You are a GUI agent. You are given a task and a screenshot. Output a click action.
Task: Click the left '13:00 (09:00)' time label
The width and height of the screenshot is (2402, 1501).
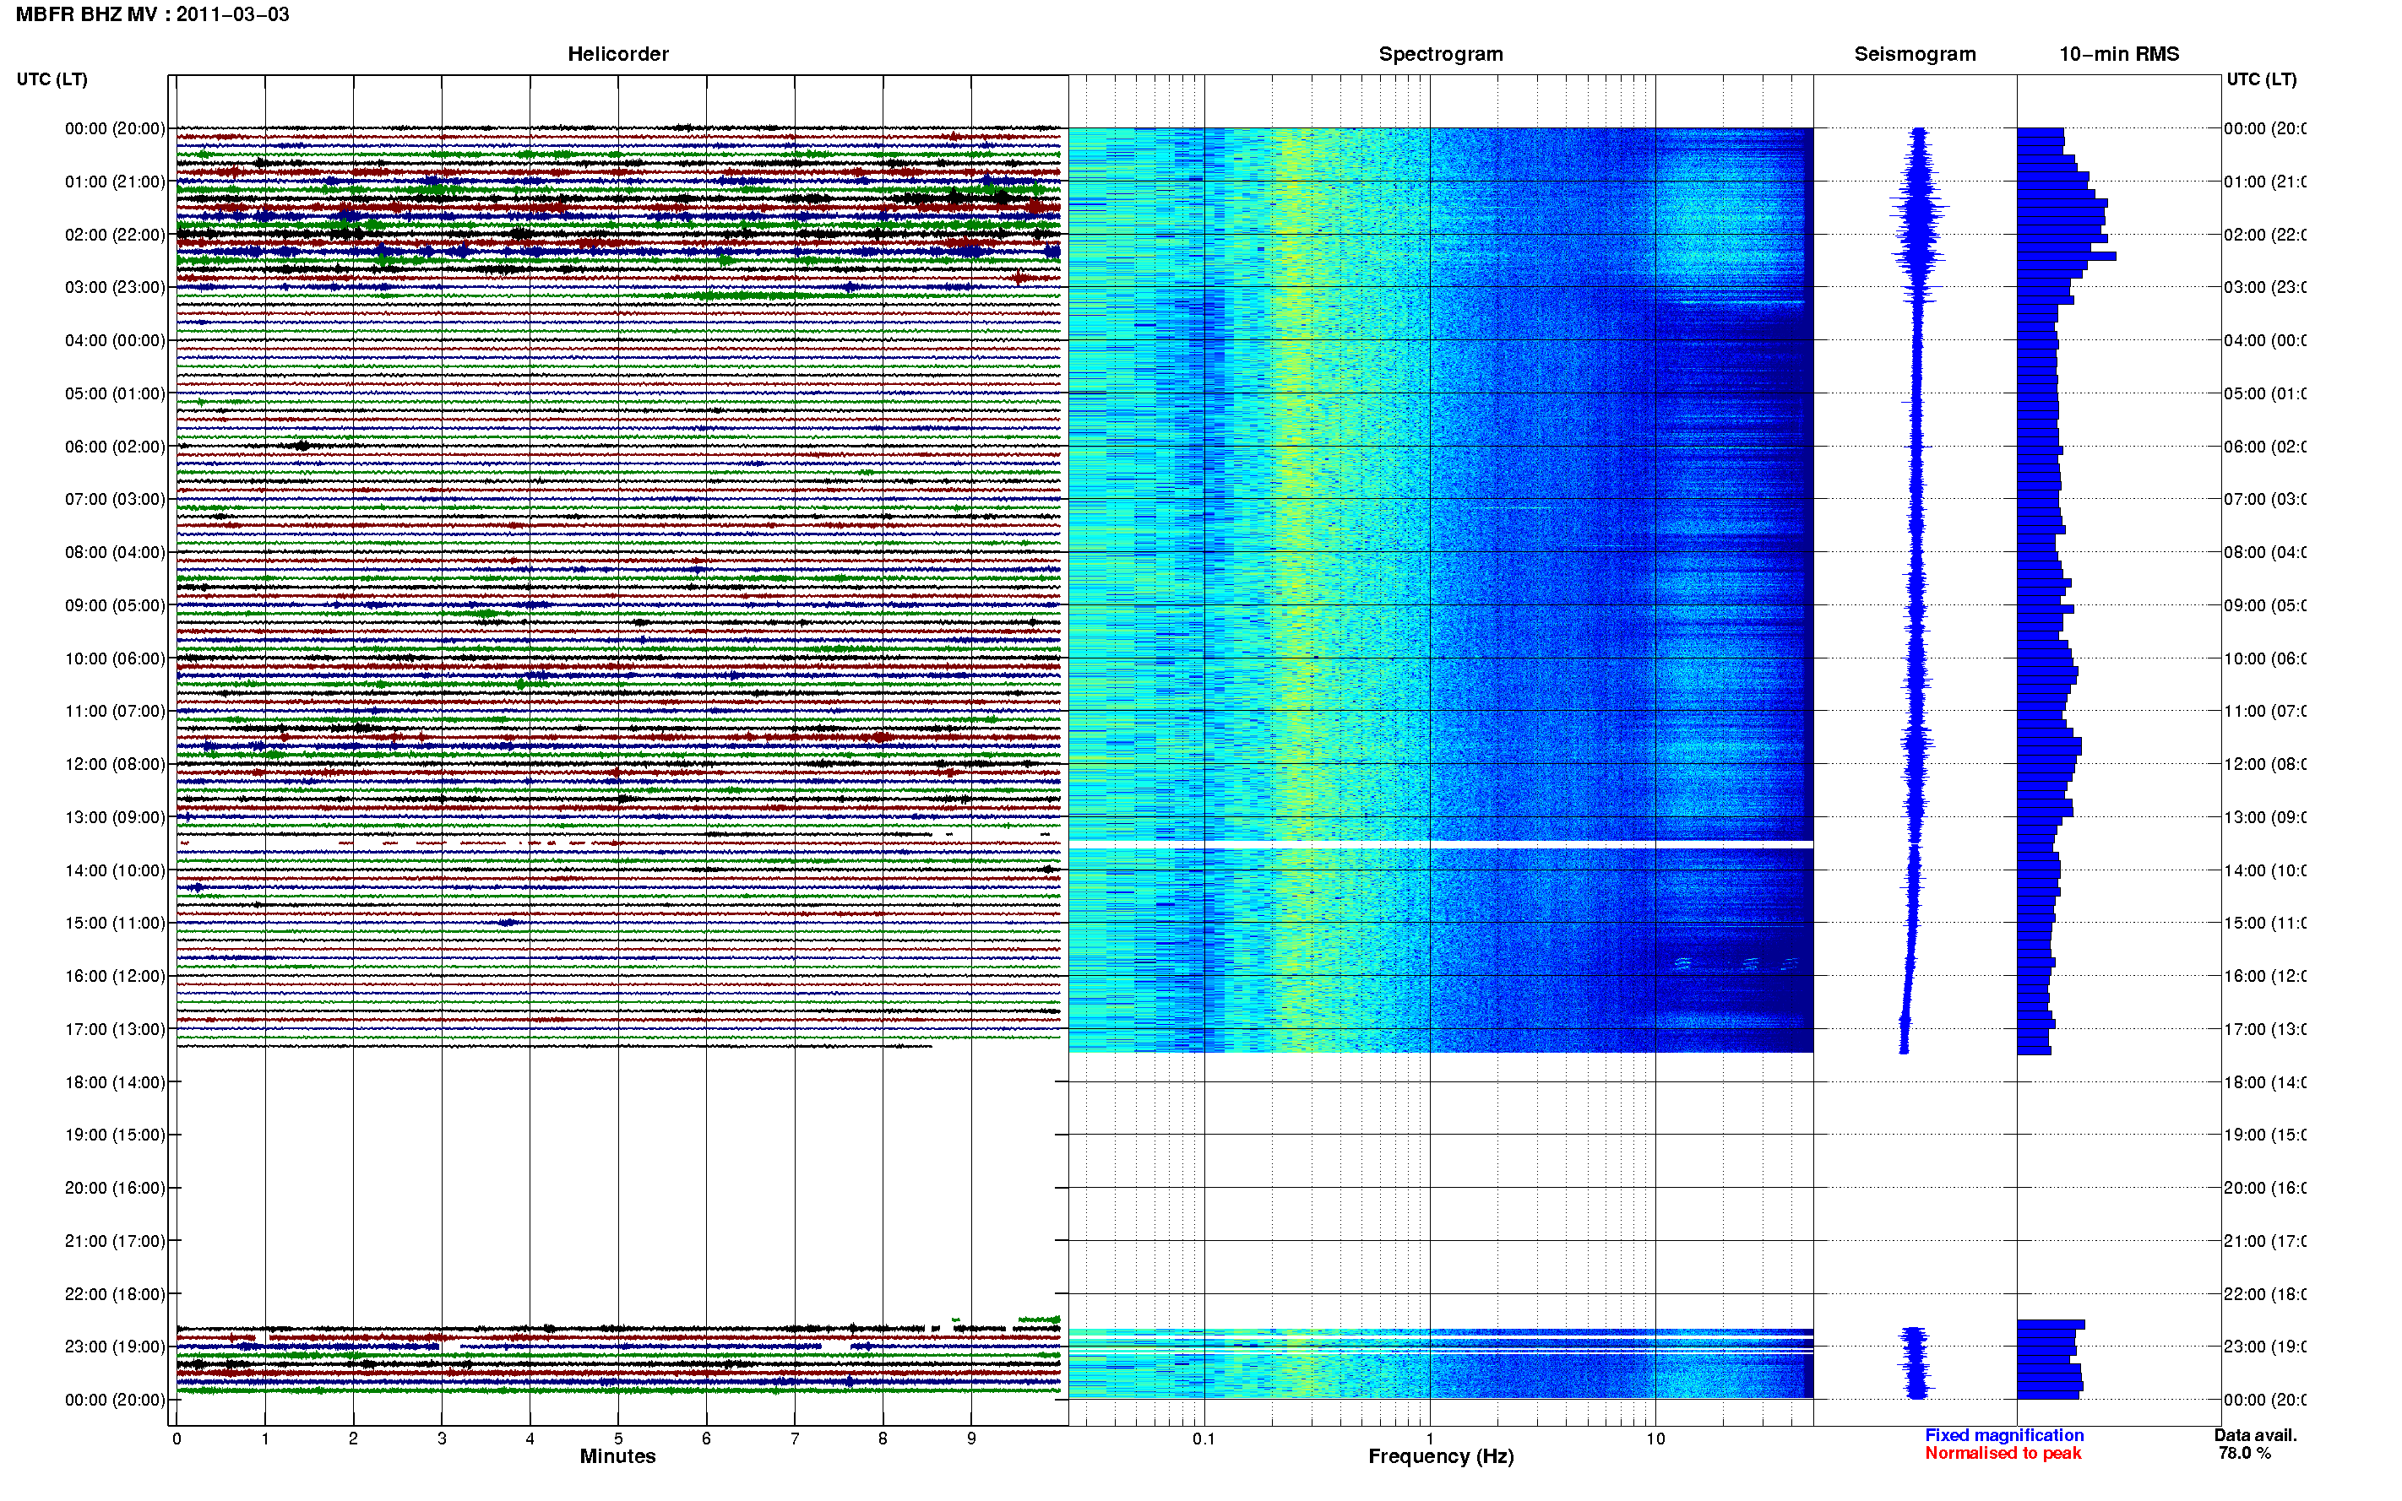pyautogui.click(x=115, y=817)
